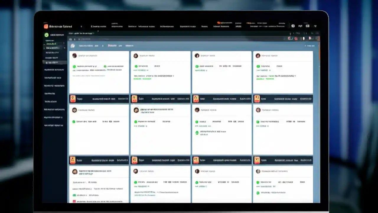Click the action button on the top-right card footer
378x213 pixels.
[306, 99]
